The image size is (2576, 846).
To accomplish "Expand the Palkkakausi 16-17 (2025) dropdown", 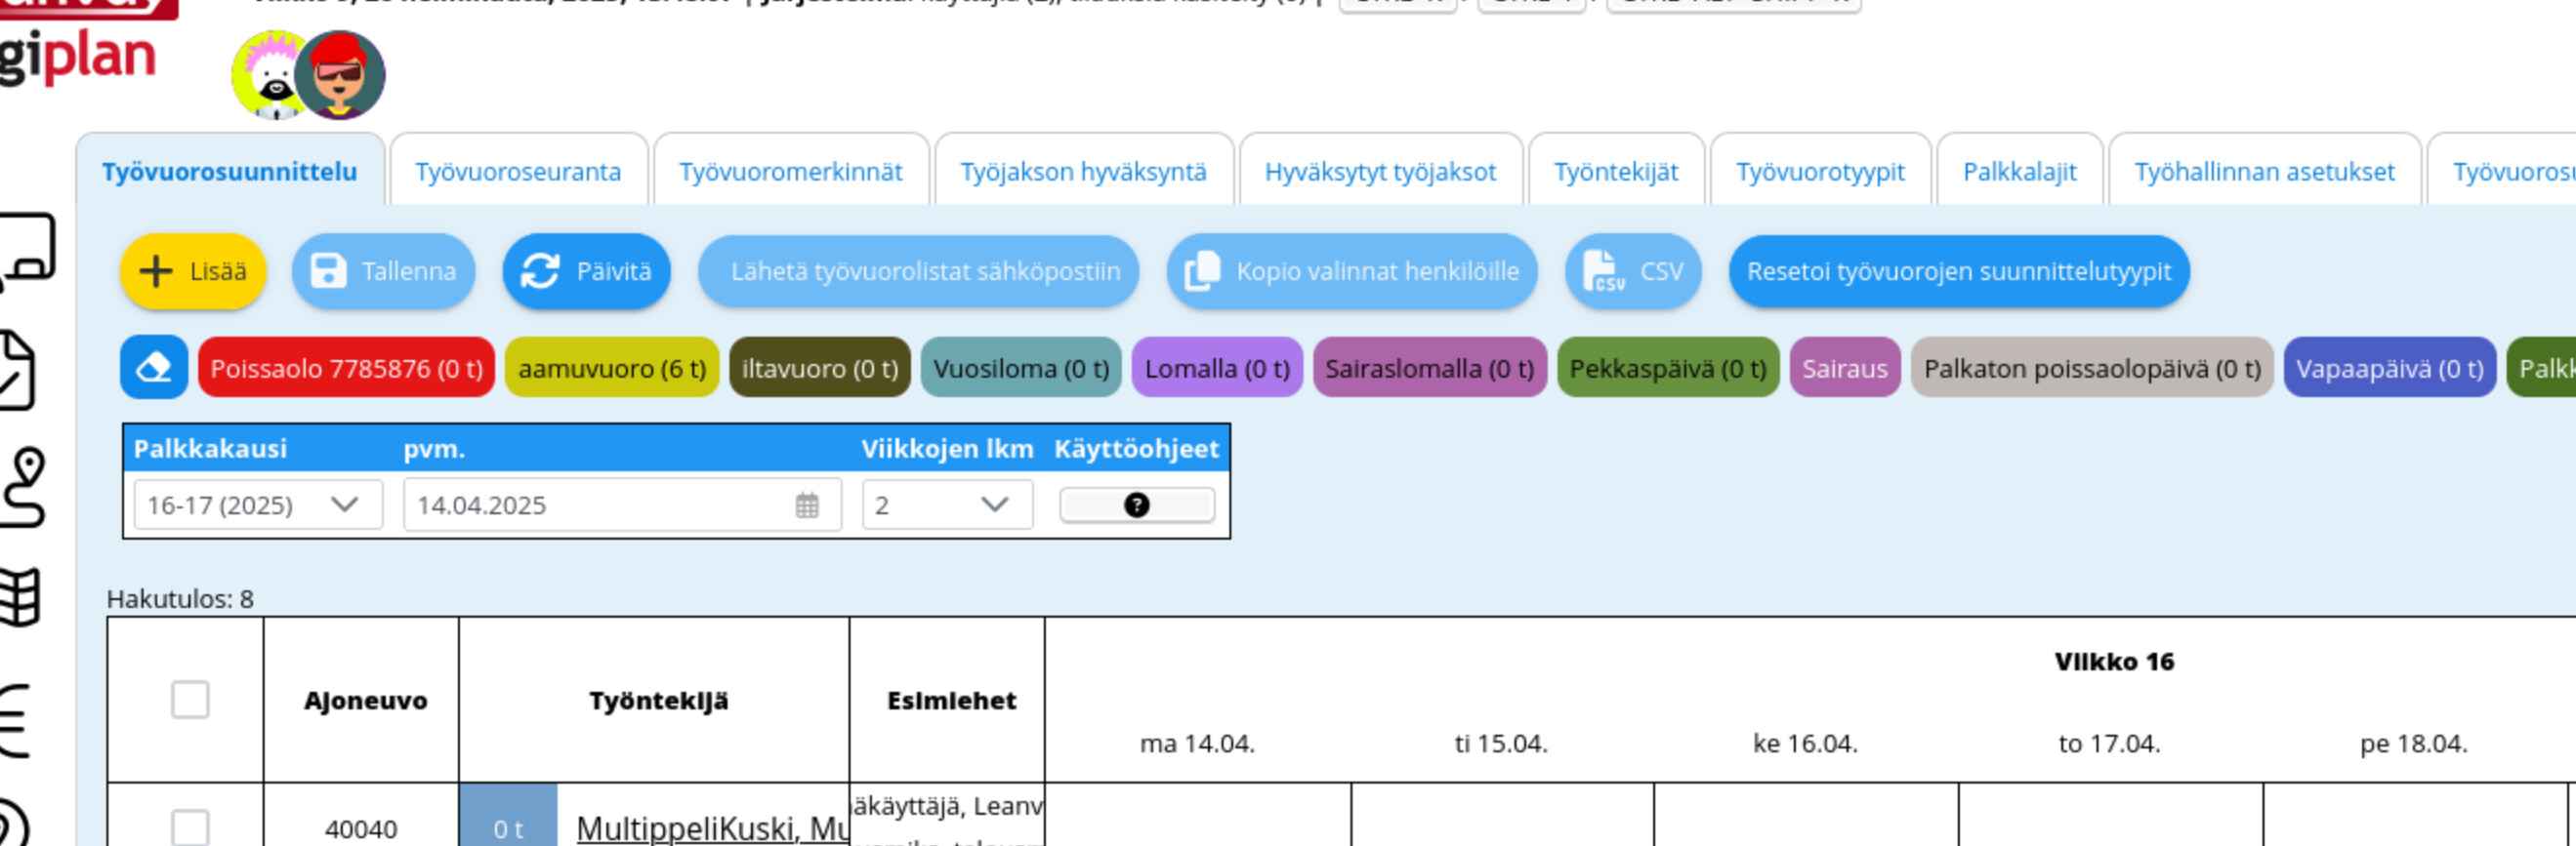I will pyautogui.click(x=258, y=505).
